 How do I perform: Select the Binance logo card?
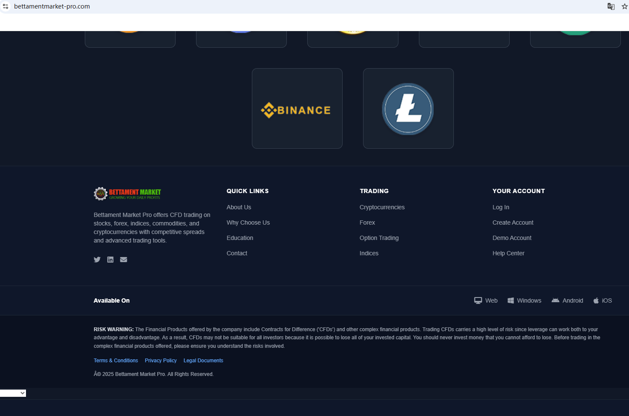coord(297,108)
